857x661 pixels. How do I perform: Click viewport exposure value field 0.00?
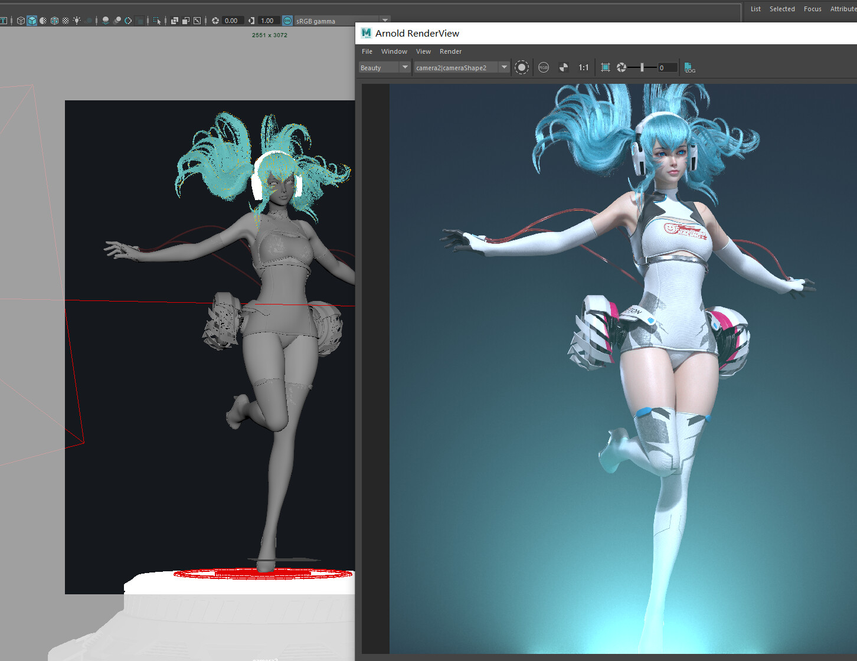pyautogui.click(x=233, y=21)
